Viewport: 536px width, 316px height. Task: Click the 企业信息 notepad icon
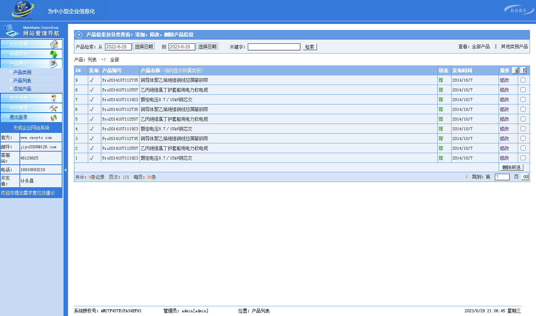coord(54,44)
